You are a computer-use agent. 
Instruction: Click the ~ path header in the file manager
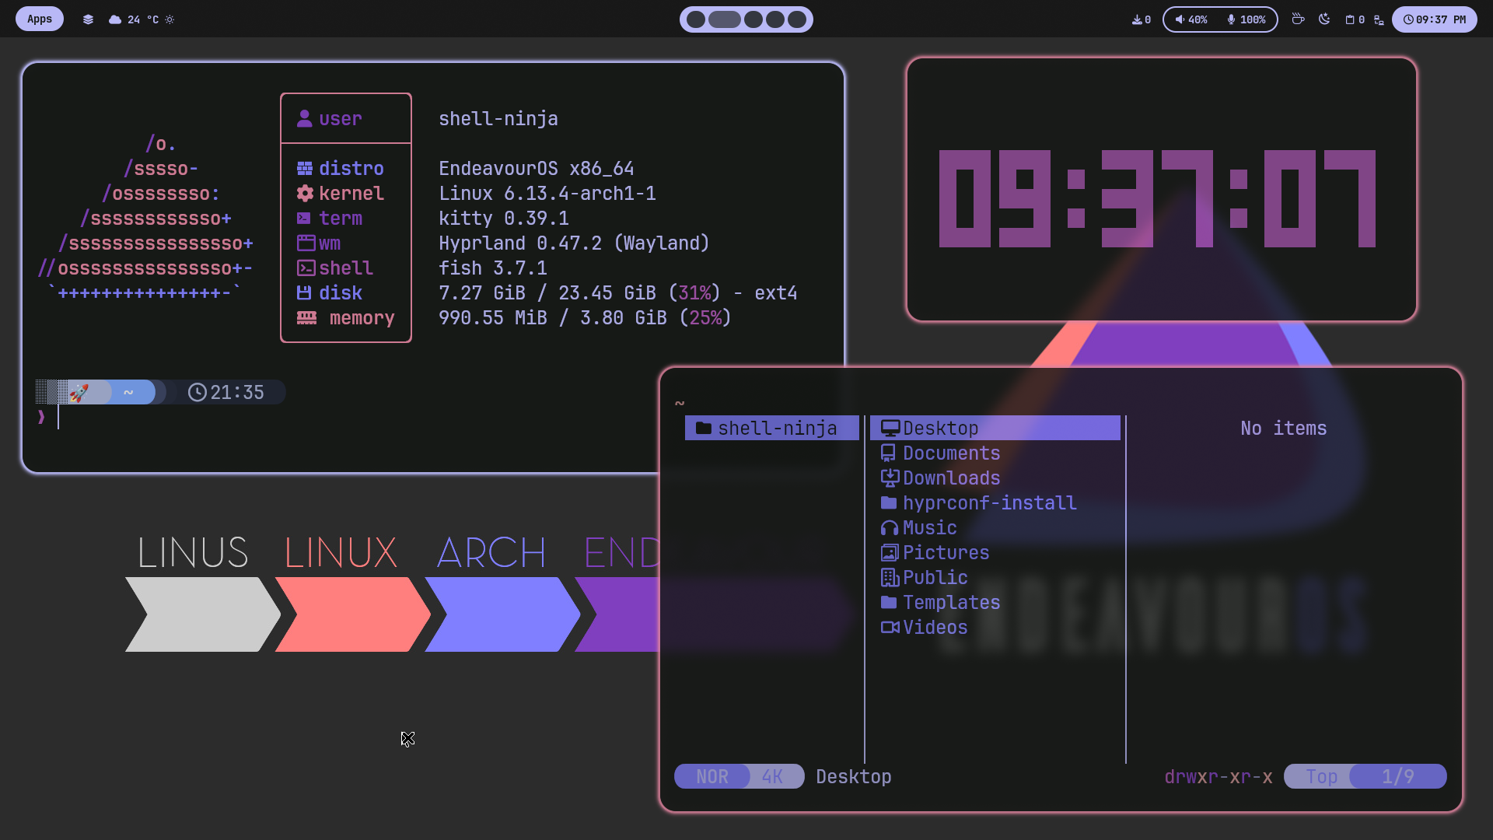pyautogui.click(x=680, y=403)
